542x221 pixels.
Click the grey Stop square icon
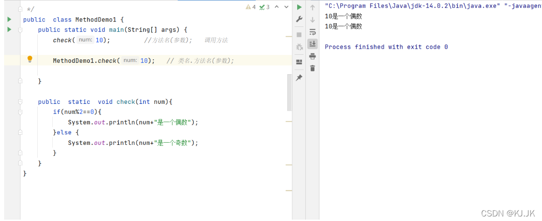tap(299, 35)
